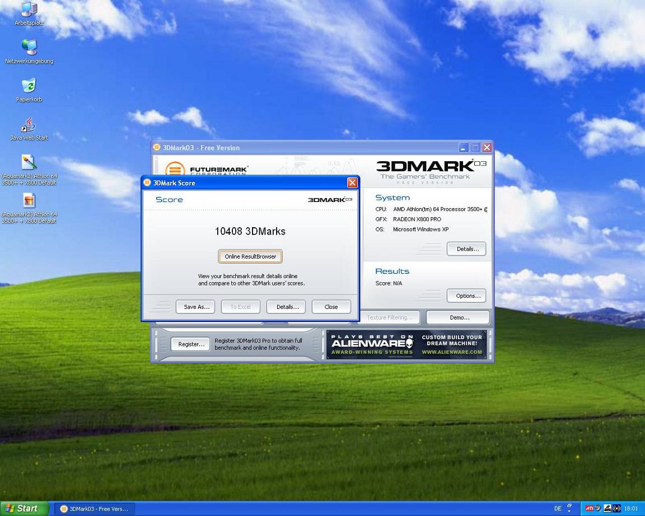Open the Alienware advertisement banner

pyautogui.click(x=406, y=345)
